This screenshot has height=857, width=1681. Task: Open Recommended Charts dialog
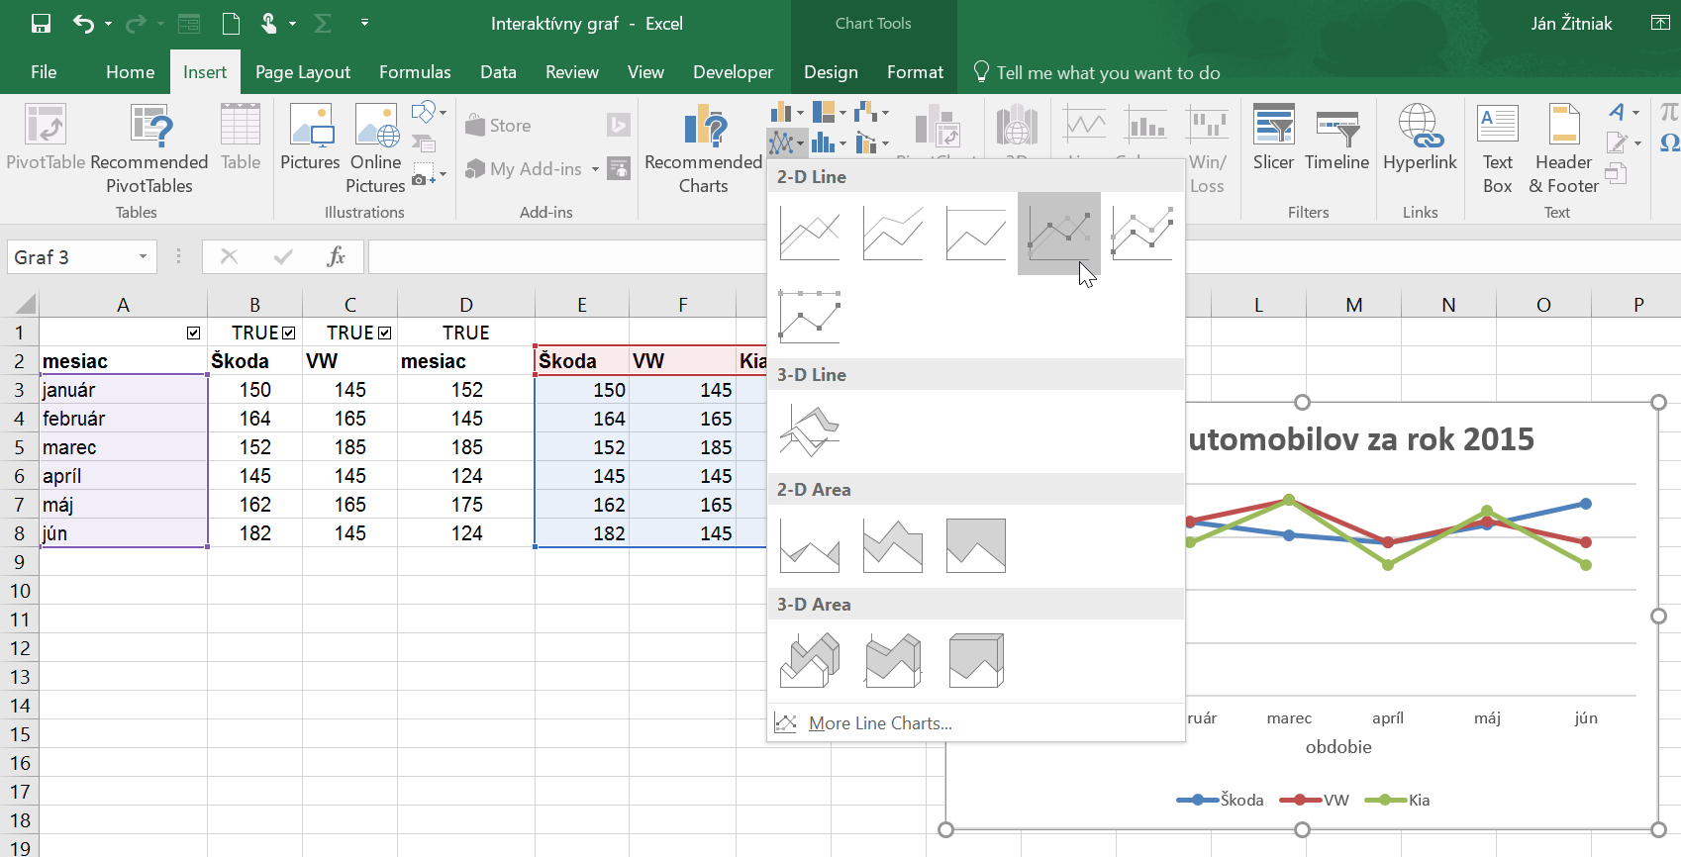pyautogui.click(x=703, y=149)
